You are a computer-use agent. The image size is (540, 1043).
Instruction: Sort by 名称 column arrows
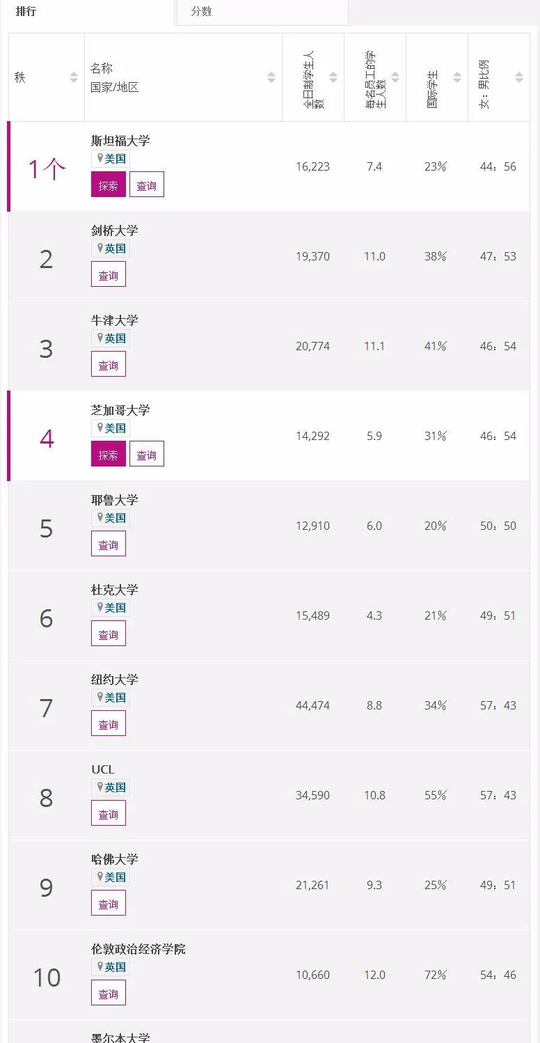click(x=271, y=77)
